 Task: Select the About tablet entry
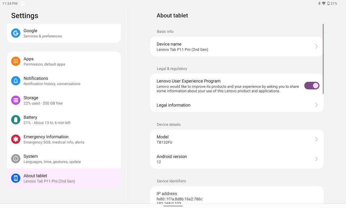point(64,178)
